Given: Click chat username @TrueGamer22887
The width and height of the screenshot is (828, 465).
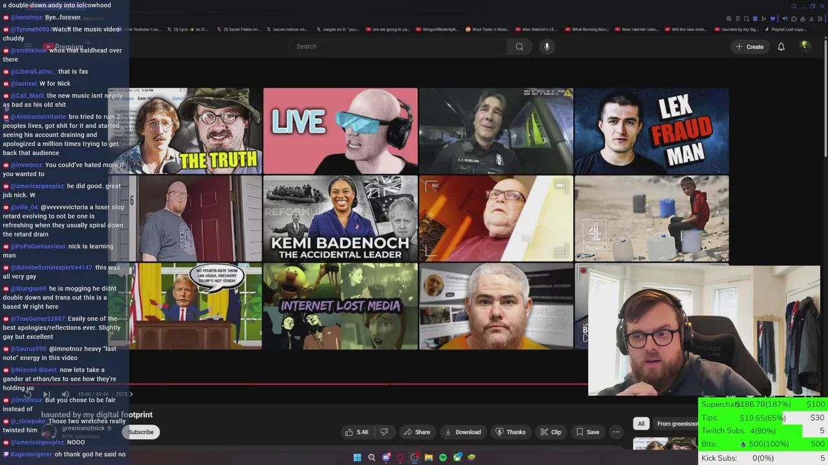Looking at the screenshot, I should click(38, 318).
